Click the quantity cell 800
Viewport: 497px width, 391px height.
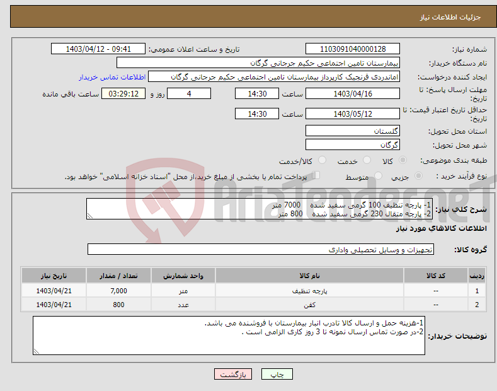118,305
